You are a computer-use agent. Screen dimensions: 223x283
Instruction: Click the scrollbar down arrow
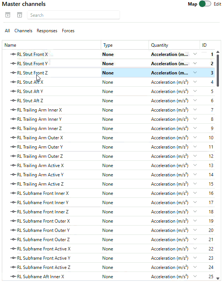pyautogui.click(x=218, y=278)
